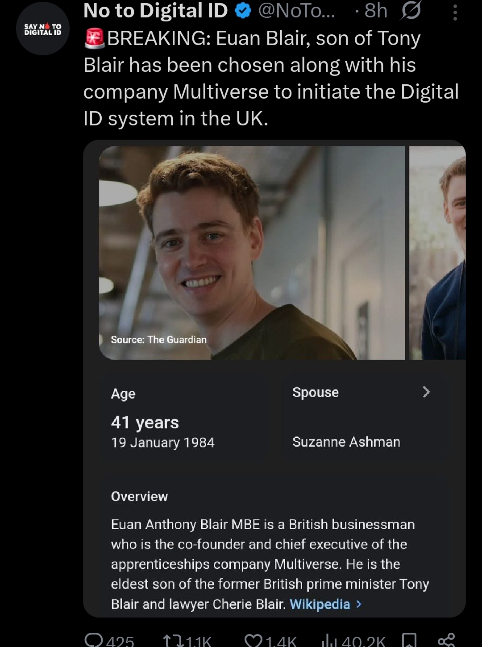Click the @NoTo... account handle
482x647 pixels.
tap(297, 11)
